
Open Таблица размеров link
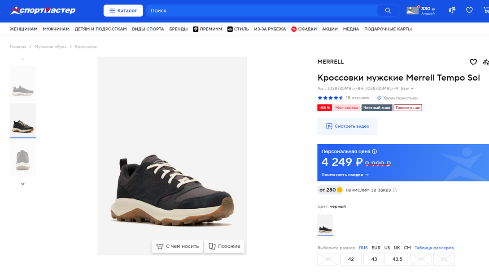coord(434,248)
